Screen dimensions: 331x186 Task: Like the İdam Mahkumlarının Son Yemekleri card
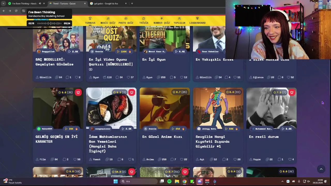coord(131,159)
